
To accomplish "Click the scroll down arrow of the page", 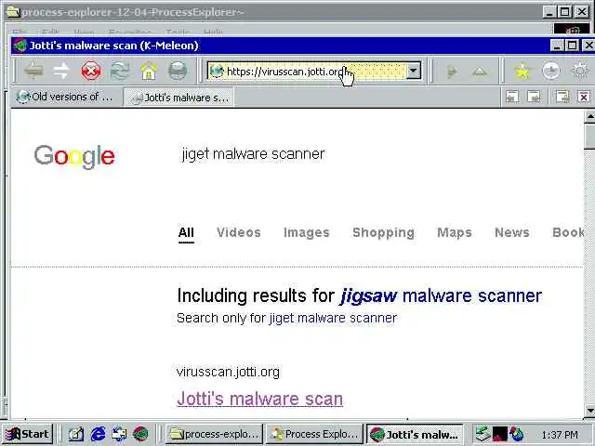I will tap(589, 411).
